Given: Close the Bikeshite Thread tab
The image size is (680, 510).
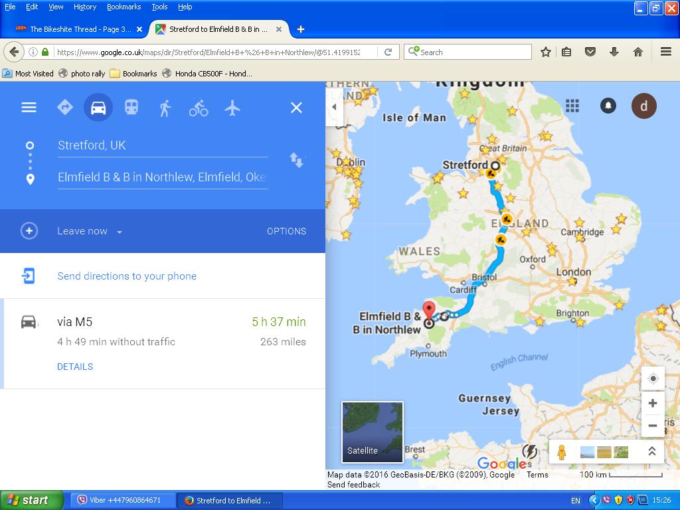Looking at the screenshot, I should pyautogui.click(x=139, y=29).
